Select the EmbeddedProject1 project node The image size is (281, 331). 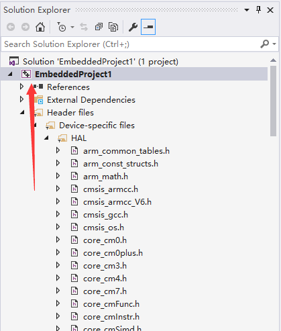[73, 75]
